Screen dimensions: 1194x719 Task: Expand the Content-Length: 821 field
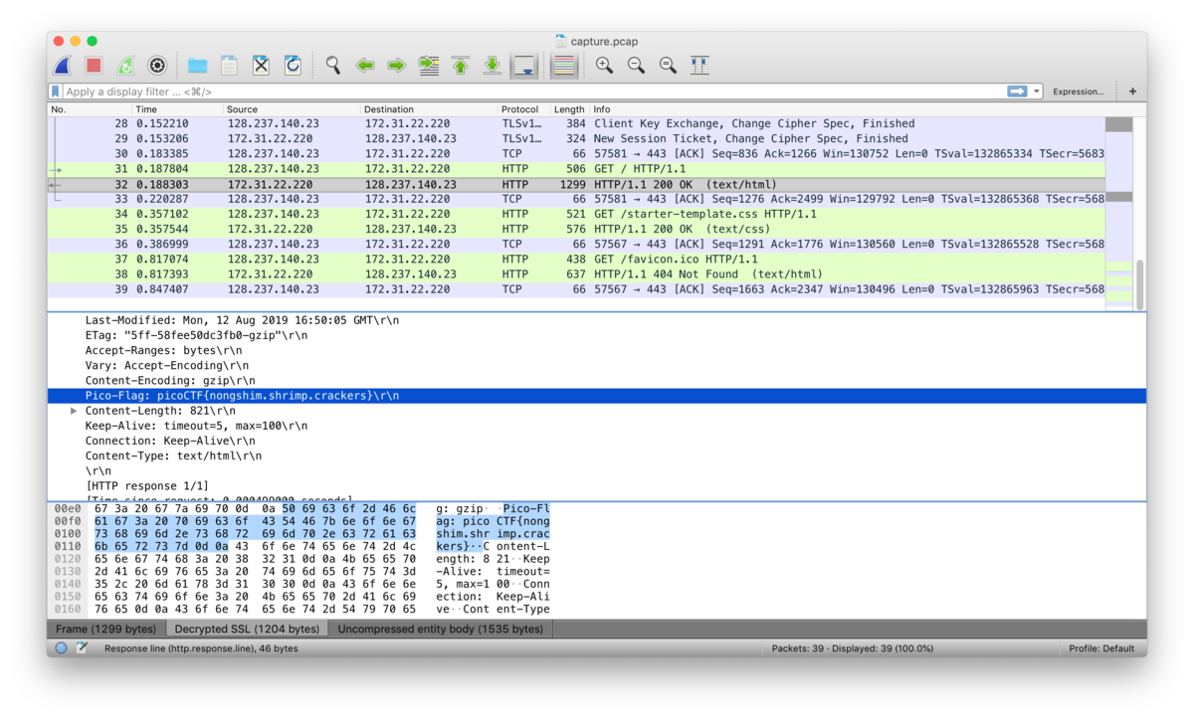click(x=74, y=411)
